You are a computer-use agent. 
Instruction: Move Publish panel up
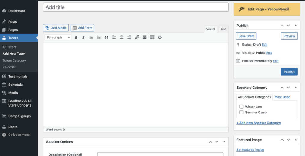click(x=282, y=26)
